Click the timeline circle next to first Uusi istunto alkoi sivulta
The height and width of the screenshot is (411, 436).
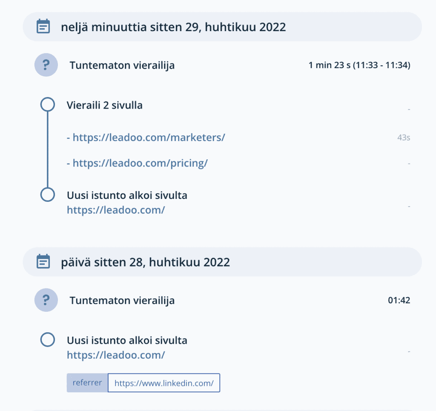click(47, 194)
